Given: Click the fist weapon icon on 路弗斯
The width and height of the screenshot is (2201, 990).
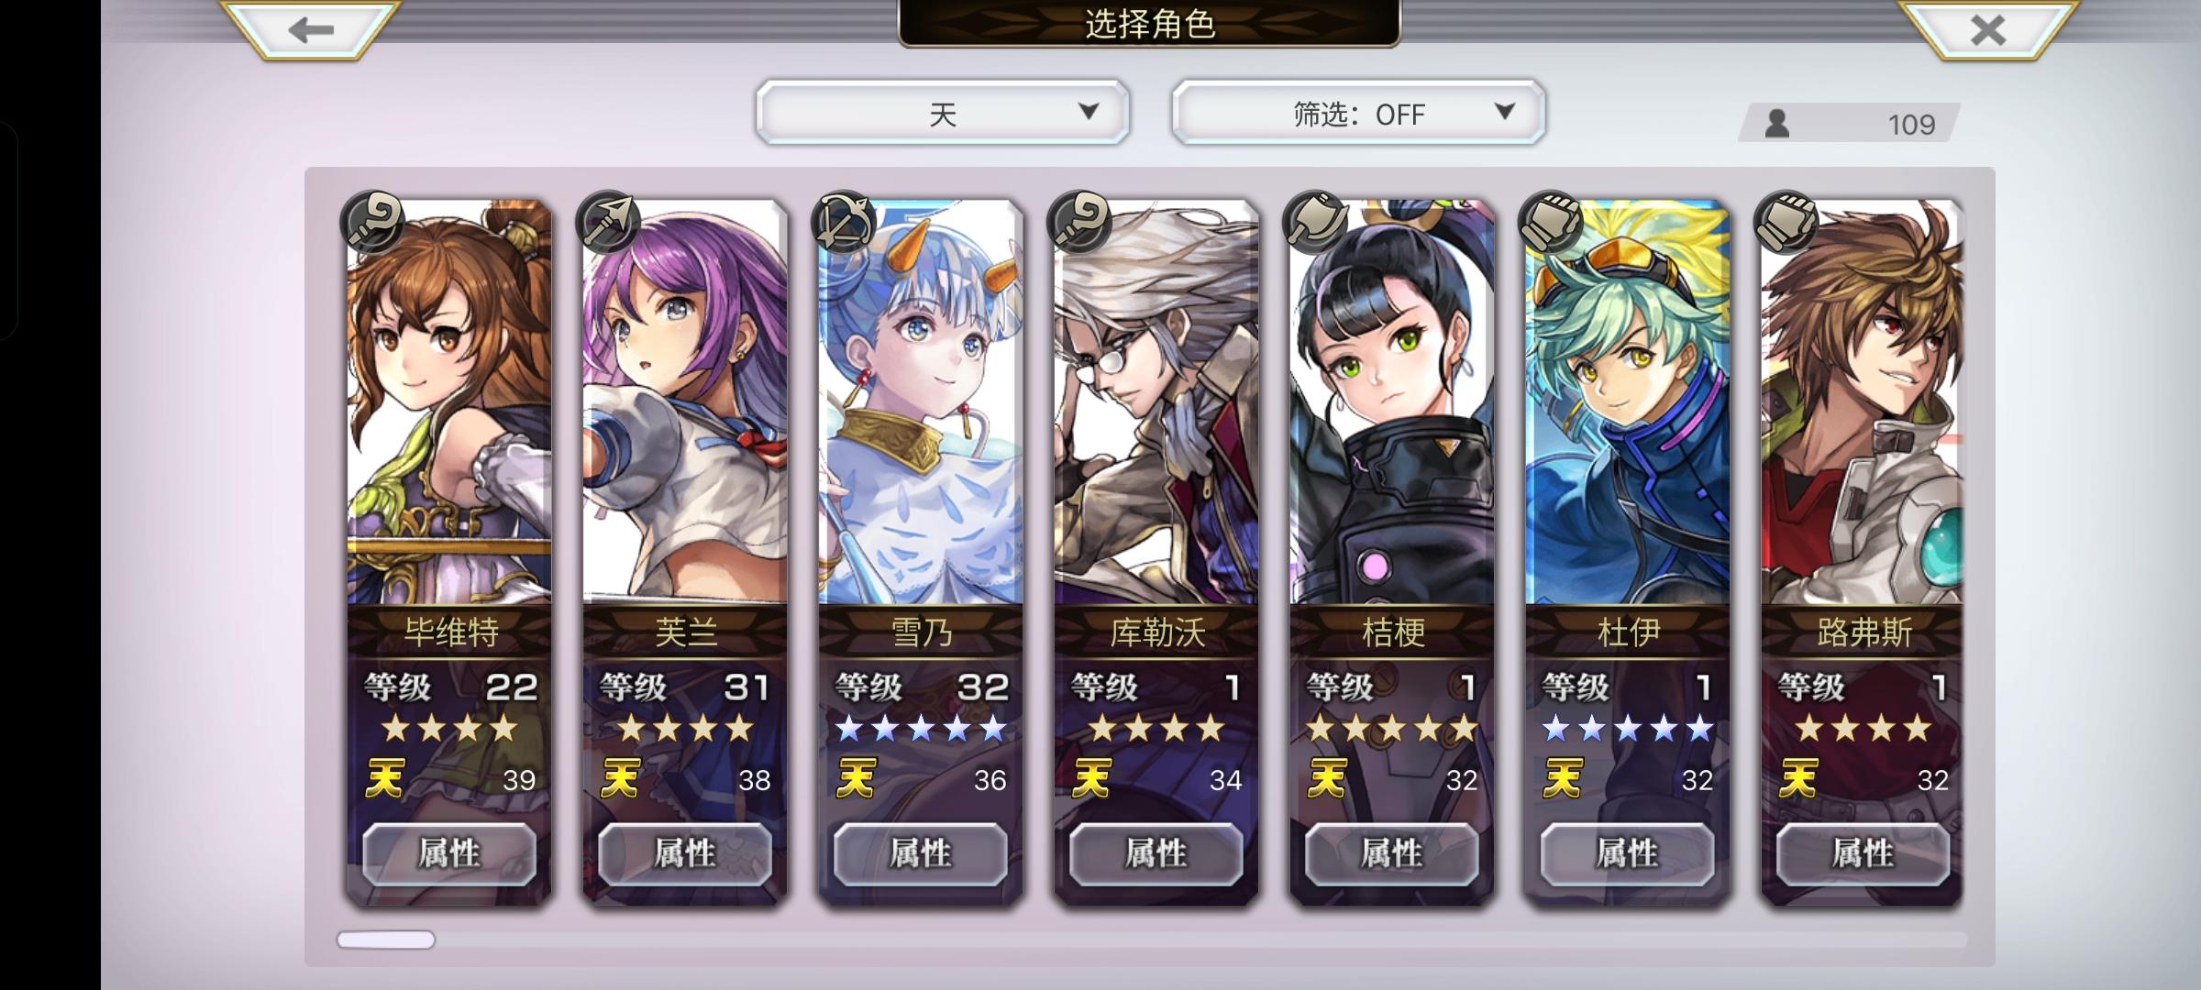Looking at the screenshot, I should [1786, 222].
